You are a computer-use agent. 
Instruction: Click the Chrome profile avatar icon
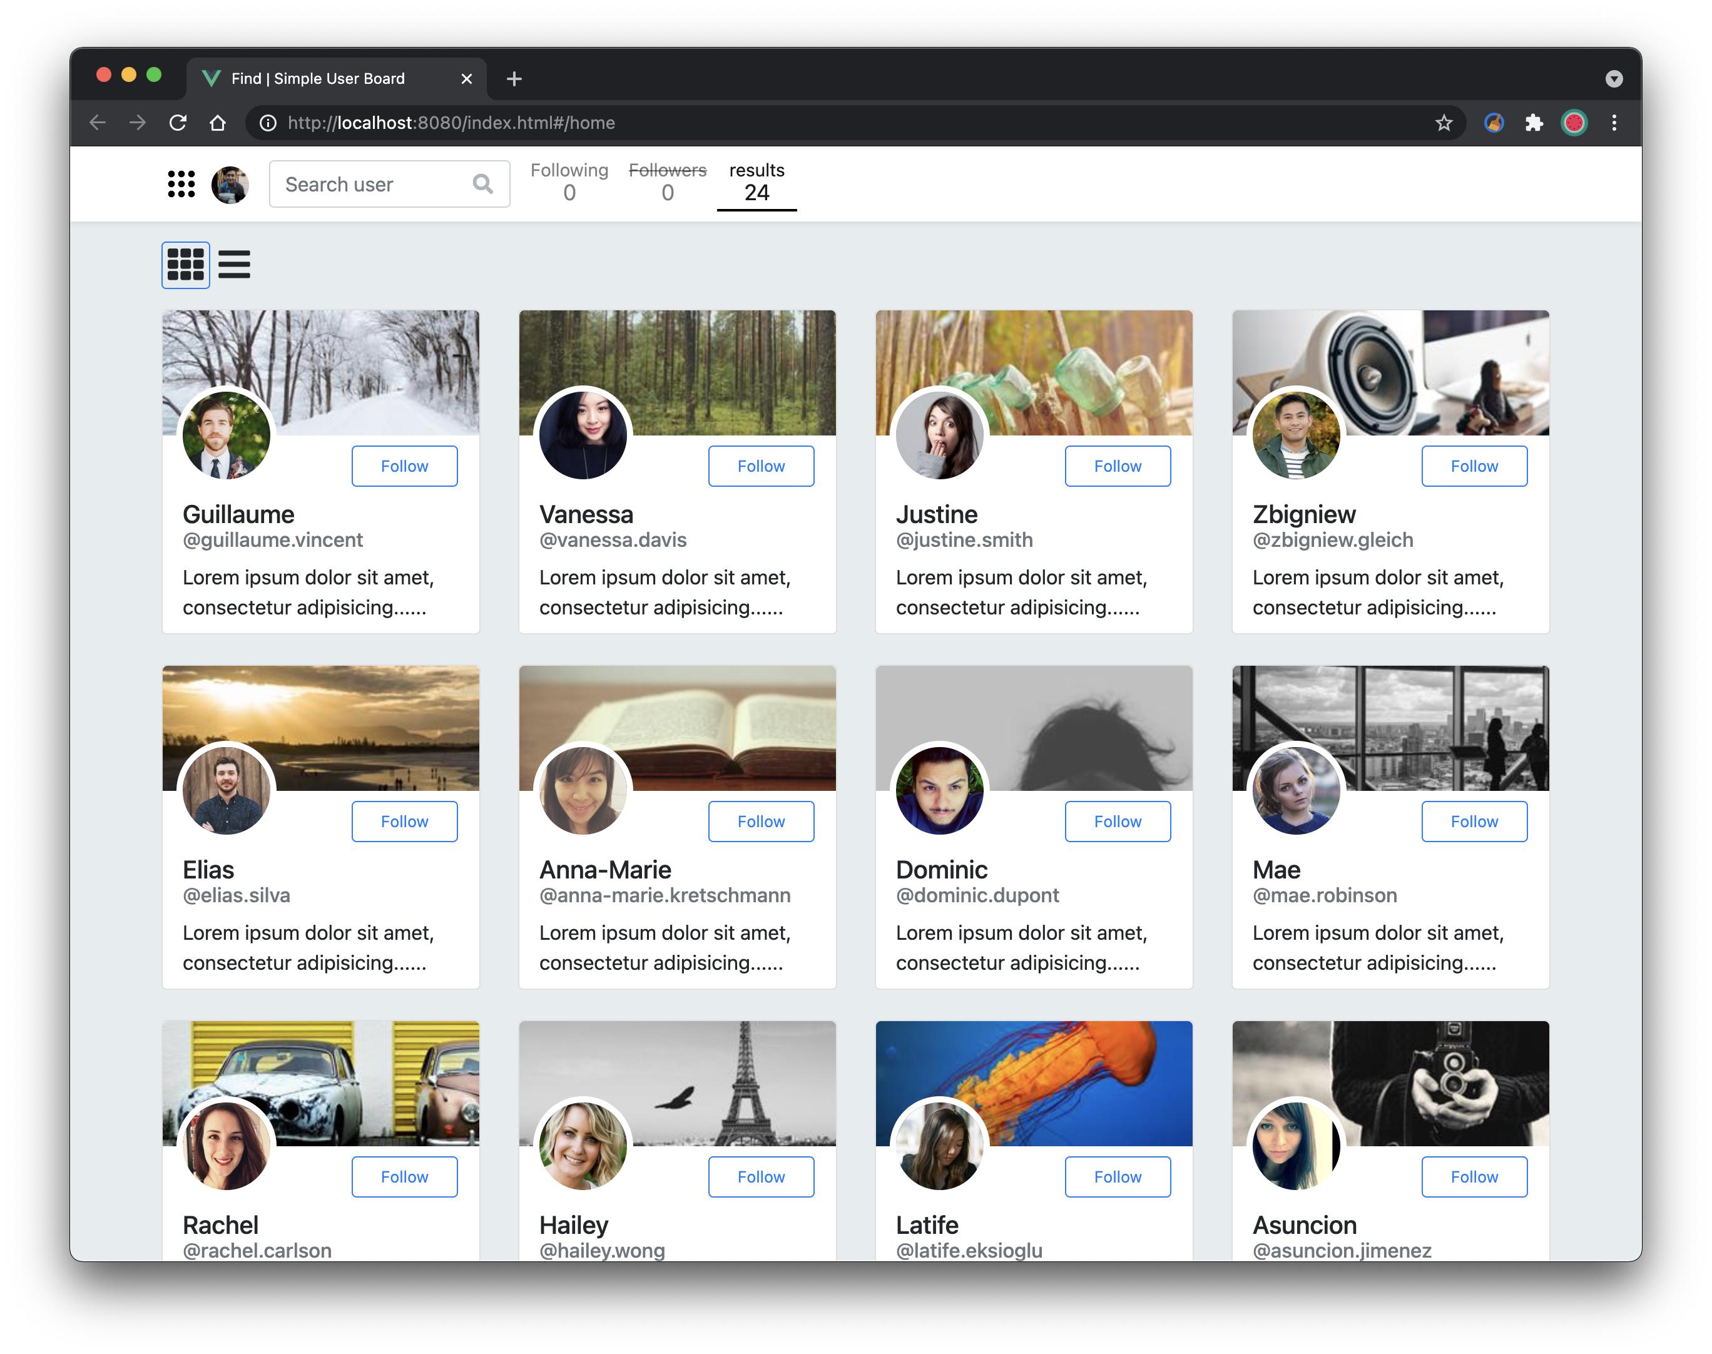point(1574,123)
